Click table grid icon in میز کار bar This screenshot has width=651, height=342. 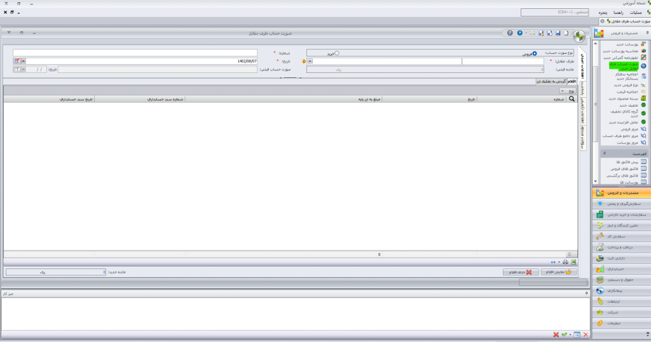[x=577, y=334]
